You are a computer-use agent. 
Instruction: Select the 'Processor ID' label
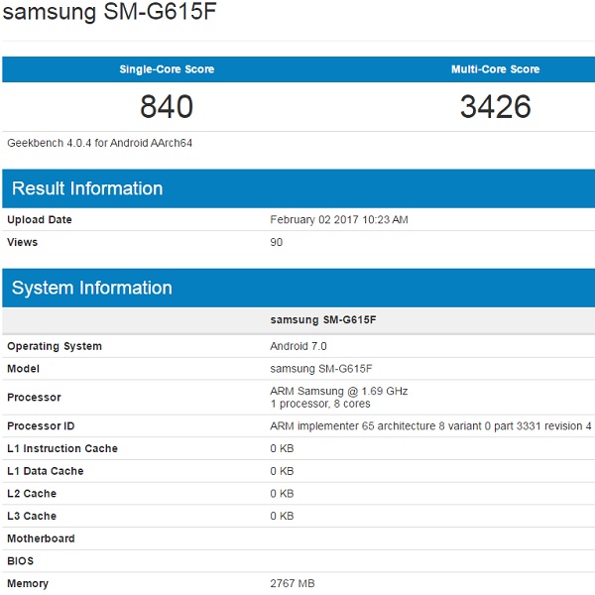(41, 425)
